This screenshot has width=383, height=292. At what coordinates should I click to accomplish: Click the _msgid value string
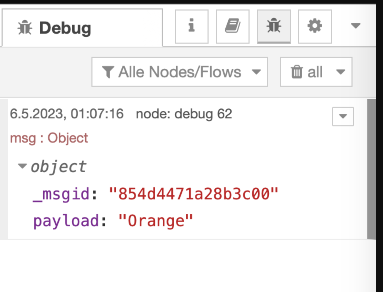point(193,194)
